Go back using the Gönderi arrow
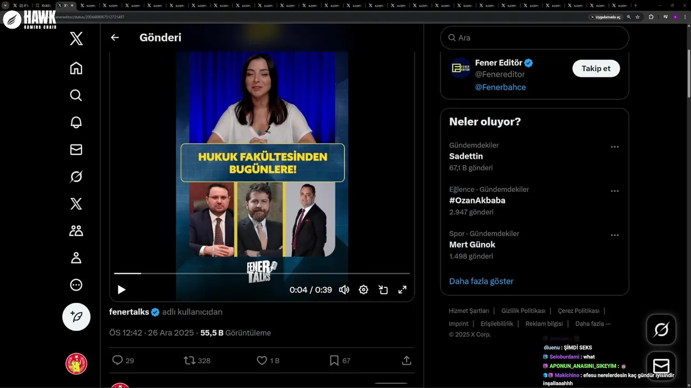 [114, 38]
